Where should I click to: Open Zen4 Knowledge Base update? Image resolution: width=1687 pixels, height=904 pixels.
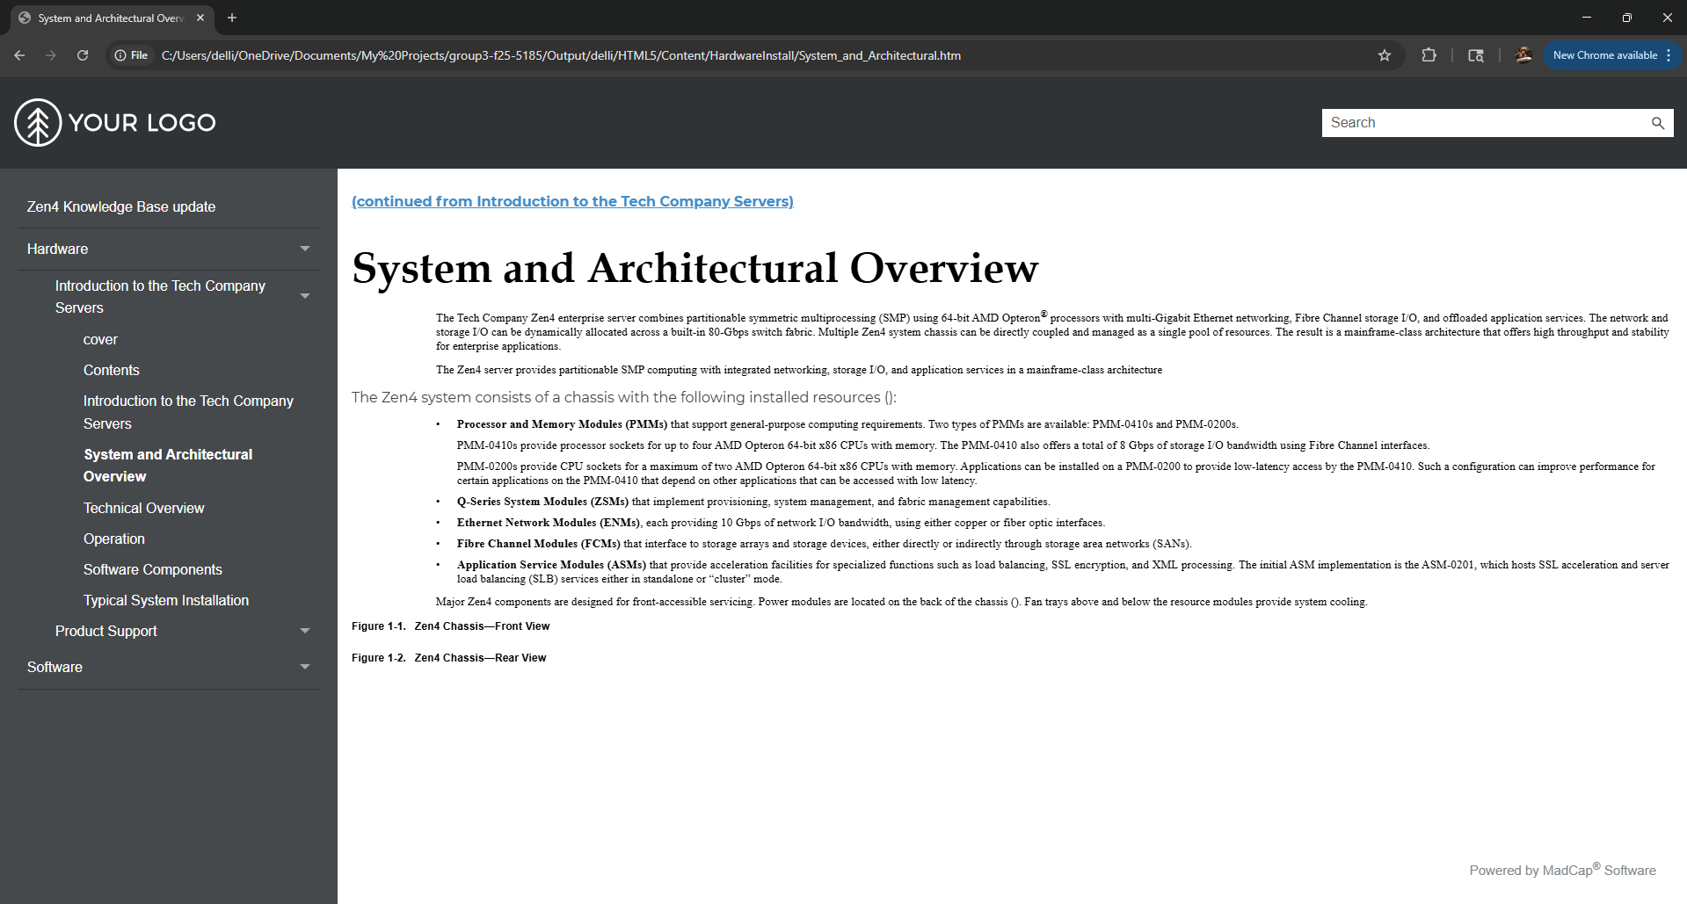[x=121, y=206]
